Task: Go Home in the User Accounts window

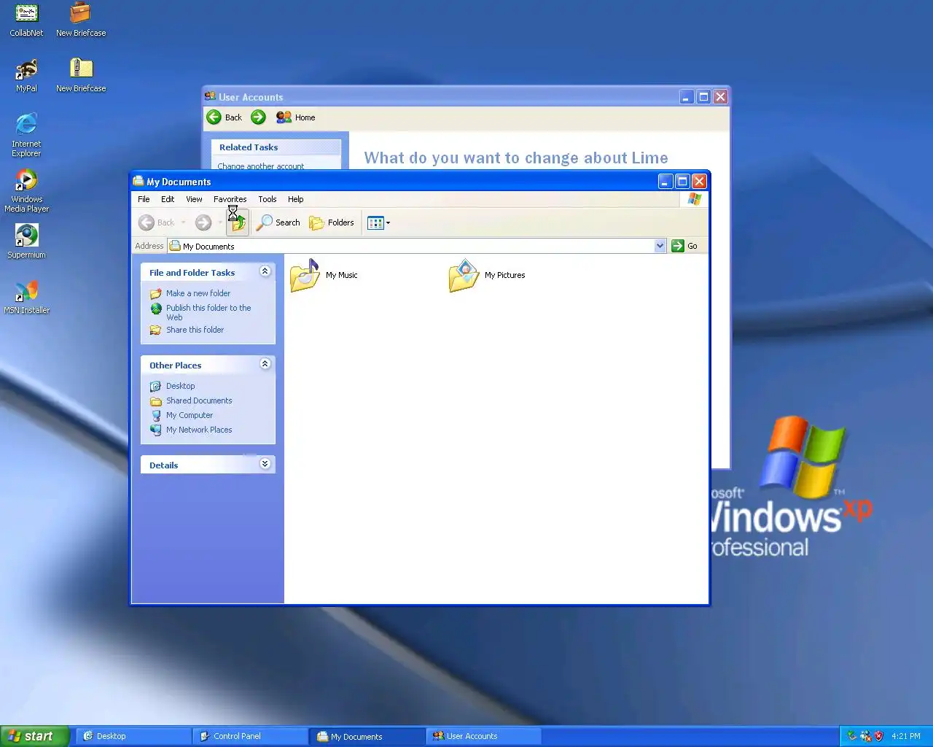Action: point(296,117)
